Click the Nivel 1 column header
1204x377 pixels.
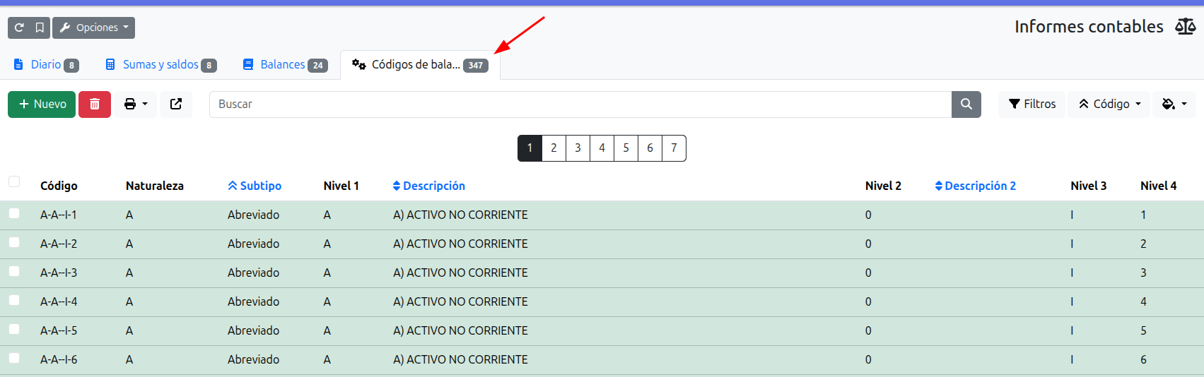click(341, 186)
